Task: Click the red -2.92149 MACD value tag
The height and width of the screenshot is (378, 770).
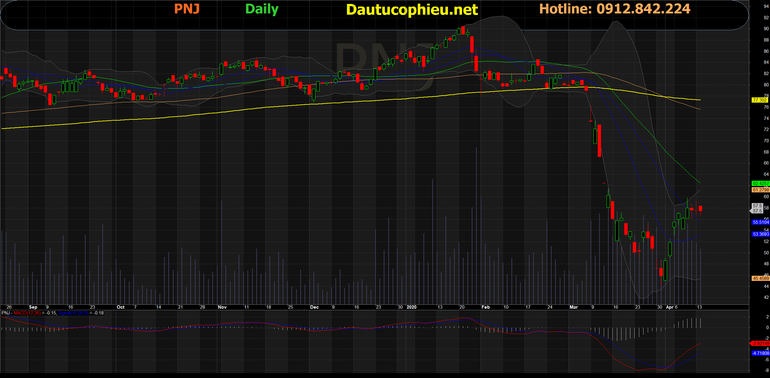Action: tap(760, 343)
